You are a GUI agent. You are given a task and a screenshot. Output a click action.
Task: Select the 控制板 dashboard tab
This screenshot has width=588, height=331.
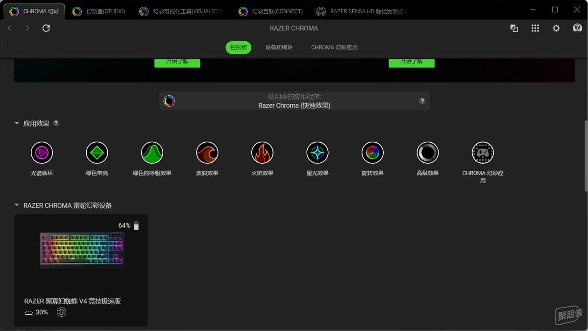pos(239,48)
